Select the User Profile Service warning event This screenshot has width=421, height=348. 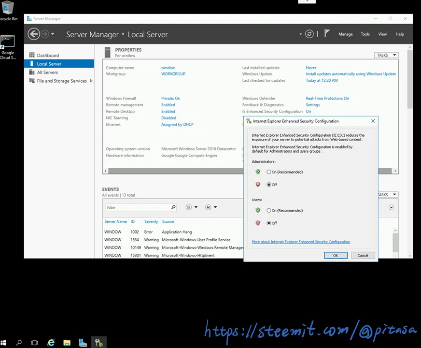click(173, 240)
